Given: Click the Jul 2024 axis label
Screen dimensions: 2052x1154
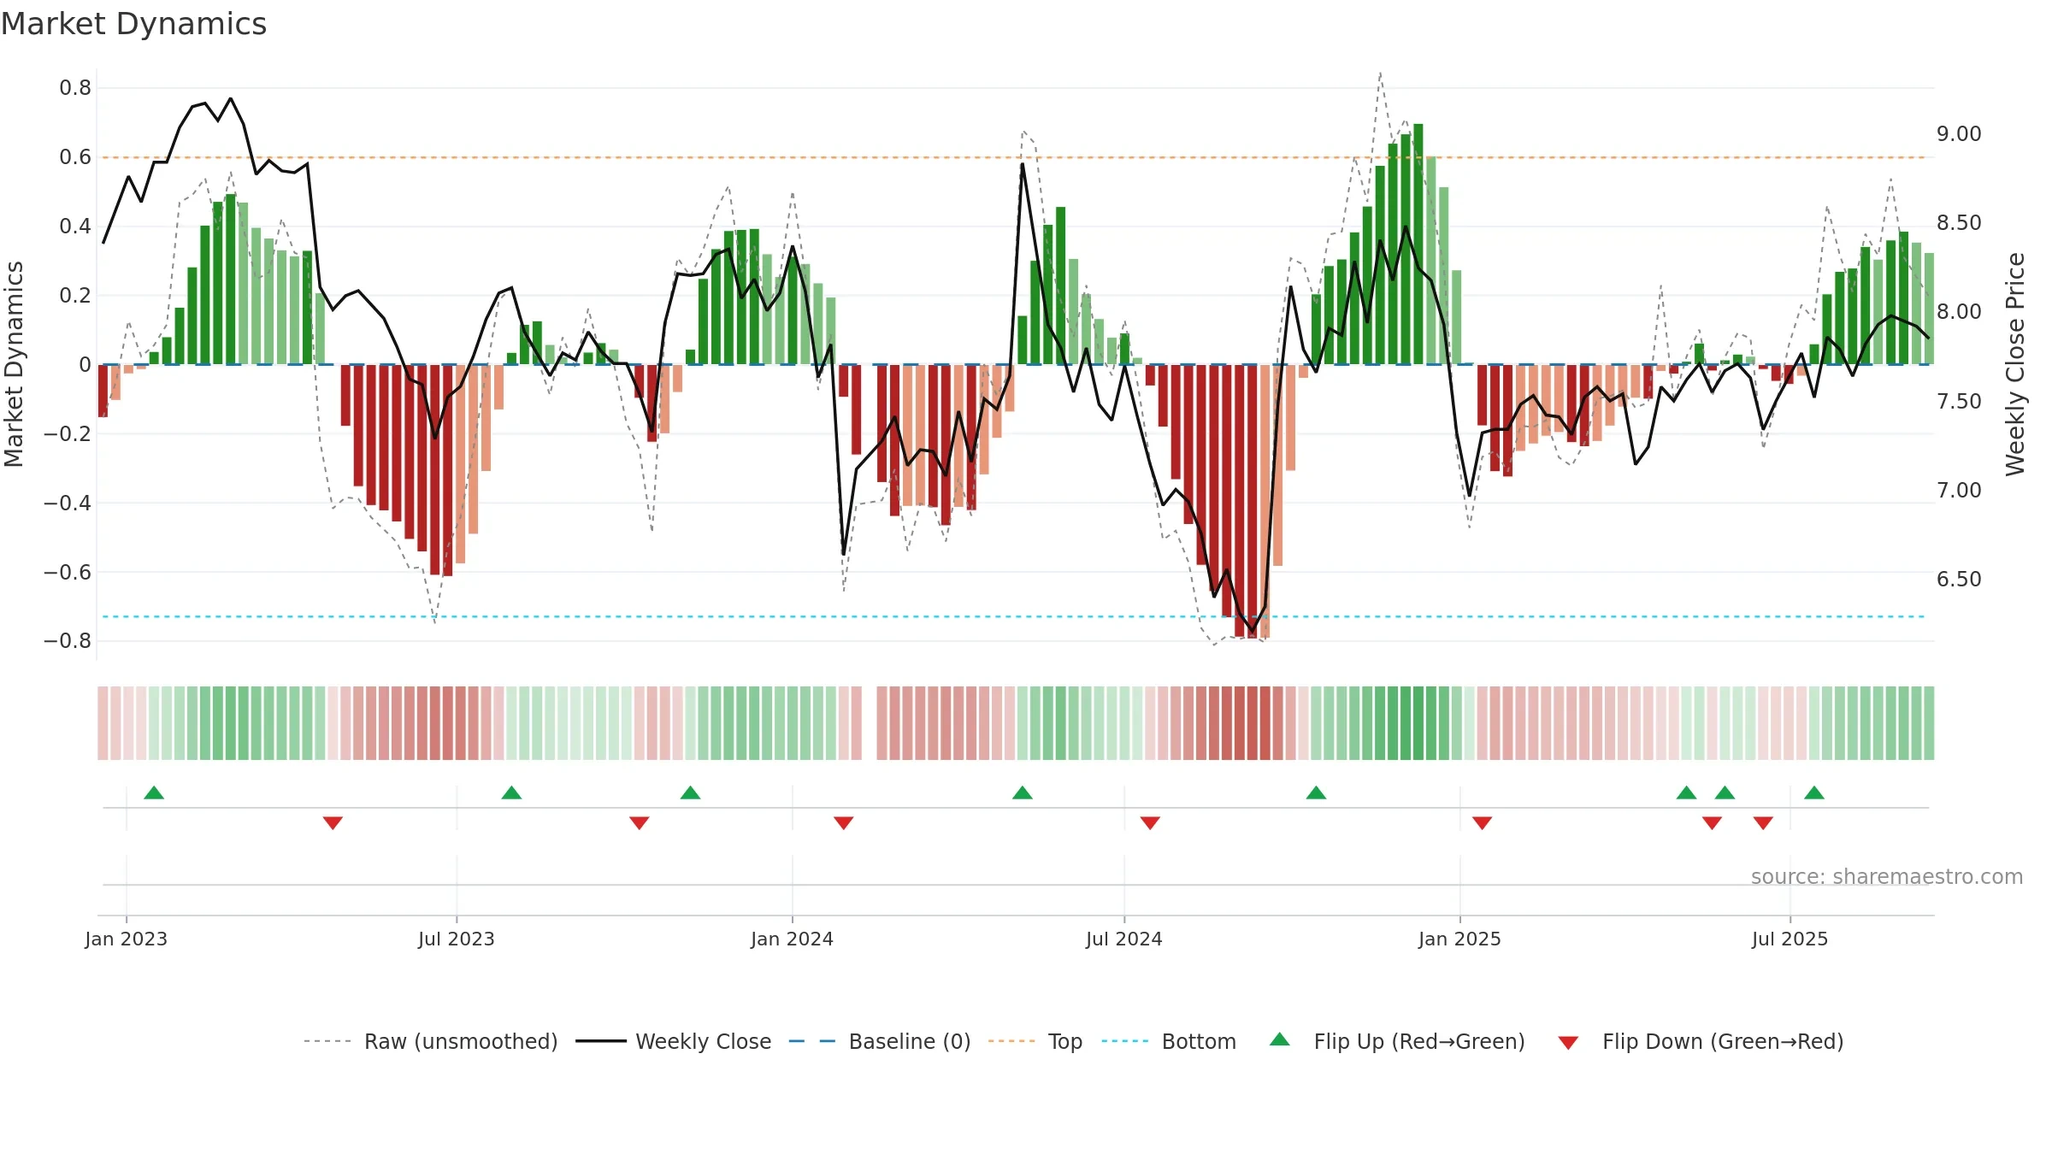Looking at the screenshot, I should click(x=1124, y=939).
